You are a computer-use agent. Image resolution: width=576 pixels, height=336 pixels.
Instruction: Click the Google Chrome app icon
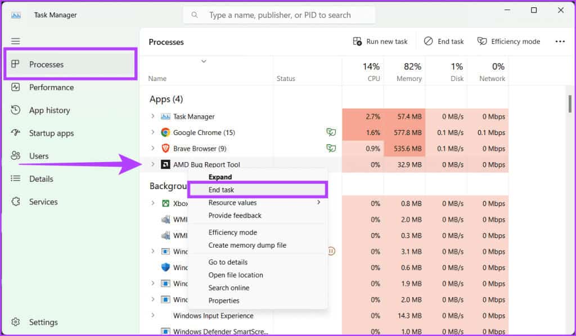pyautogui.click(x=166, y=132)
